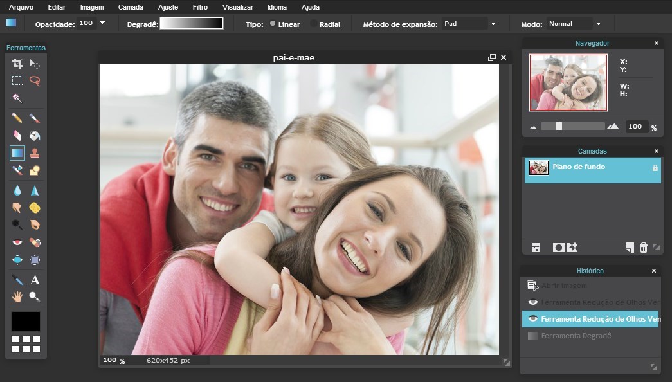Open the Filtro menu

tap(200, 7)
